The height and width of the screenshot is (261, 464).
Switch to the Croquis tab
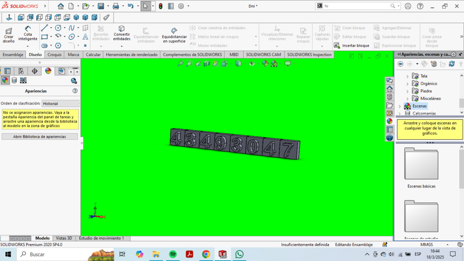pos(55,55)
